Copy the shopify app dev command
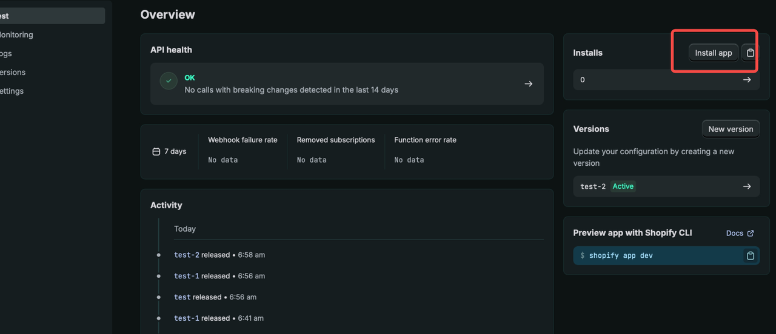The height and width of the screenshot is (334, 776). pyautogui.click(x=751, y=255)
